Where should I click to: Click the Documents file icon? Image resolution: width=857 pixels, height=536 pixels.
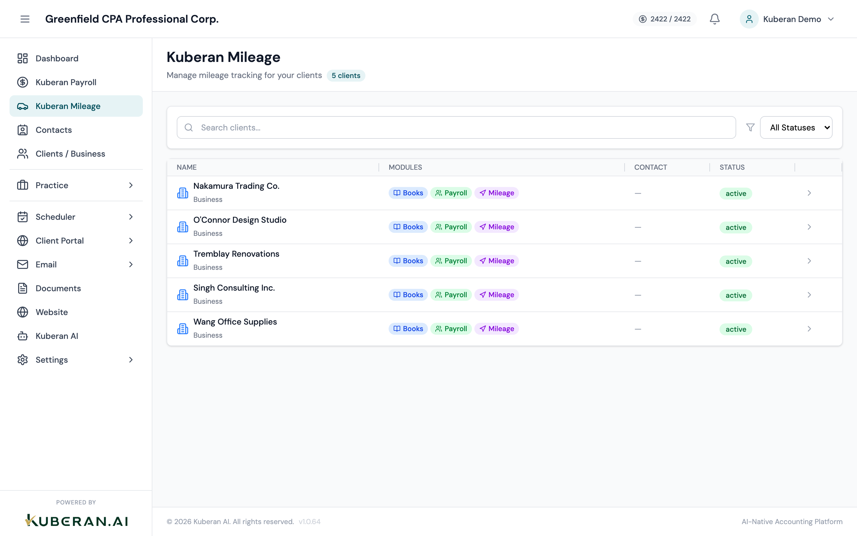coord(23,288)
